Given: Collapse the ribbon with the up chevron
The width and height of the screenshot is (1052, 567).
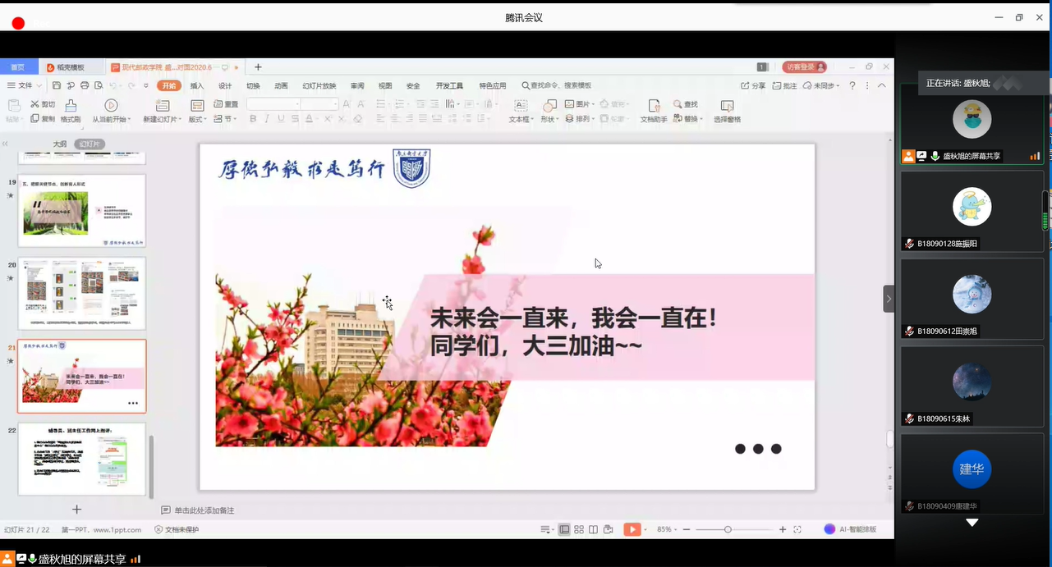Looking at the screenshot, I should [882, 85].
